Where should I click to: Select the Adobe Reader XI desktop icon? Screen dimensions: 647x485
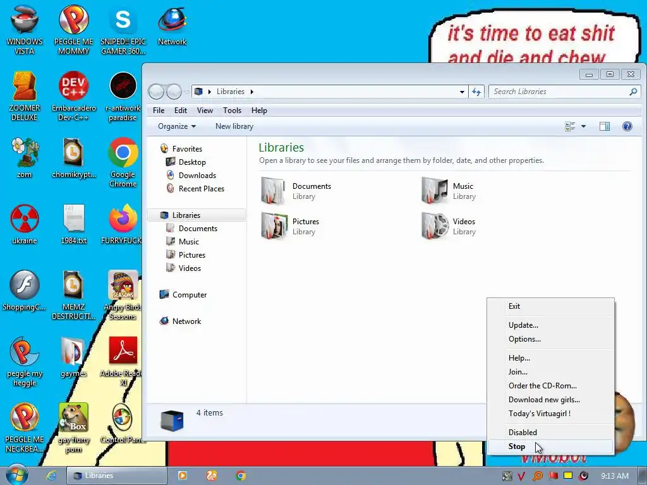click(123, 362)
